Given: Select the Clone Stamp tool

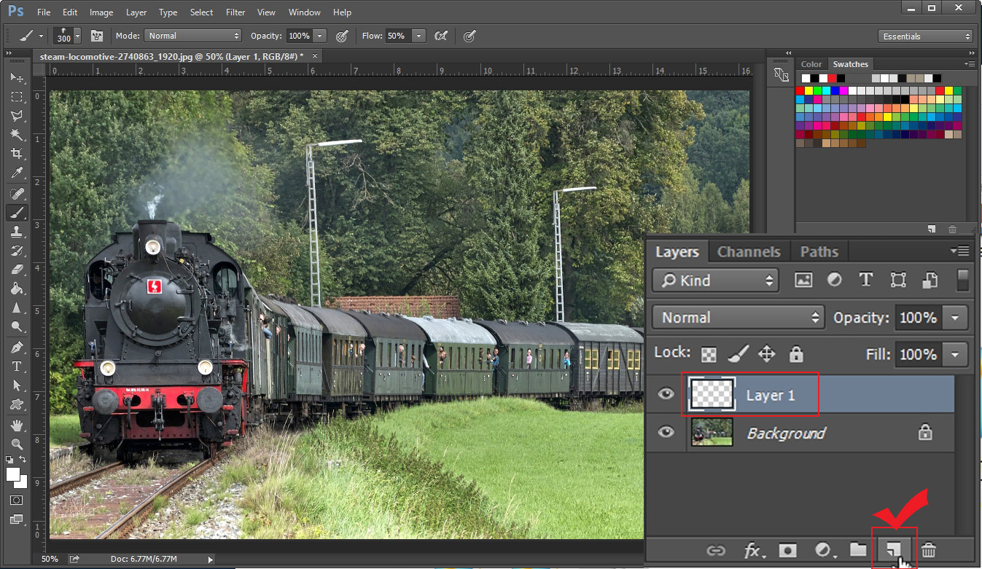Looking at the screenshot, I should coord(17,232).
